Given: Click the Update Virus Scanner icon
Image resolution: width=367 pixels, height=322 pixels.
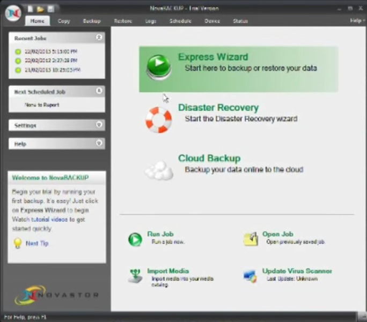Looking at the screenshot, I should 250,276.
